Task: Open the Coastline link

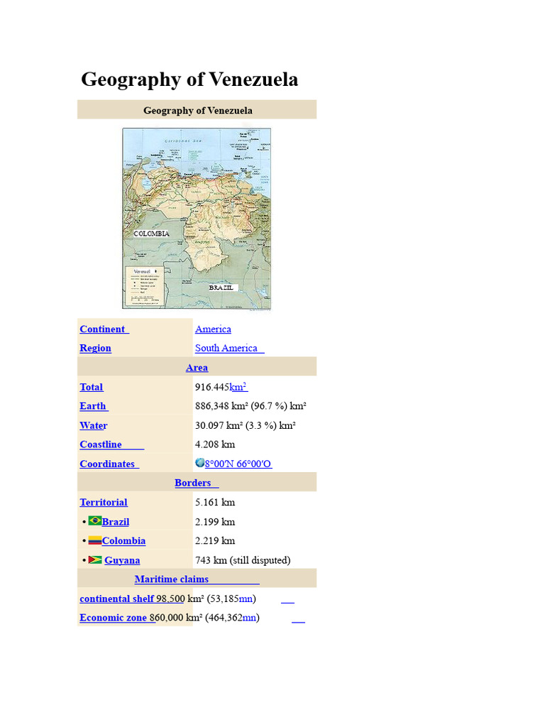Action: 111,444
